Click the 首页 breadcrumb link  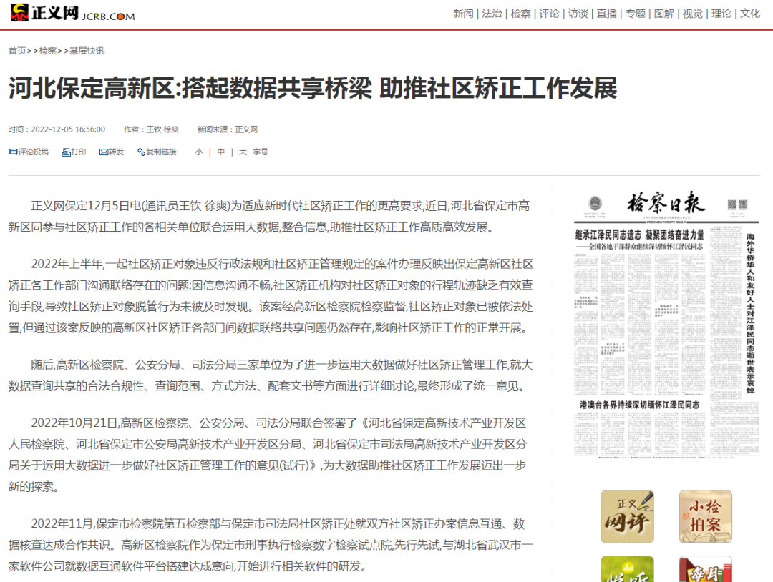pyautogui.click(x=17, y=51)
